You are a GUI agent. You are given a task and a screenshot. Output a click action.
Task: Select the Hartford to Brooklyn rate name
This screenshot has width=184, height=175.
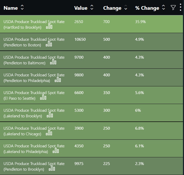tap(34, 25)
